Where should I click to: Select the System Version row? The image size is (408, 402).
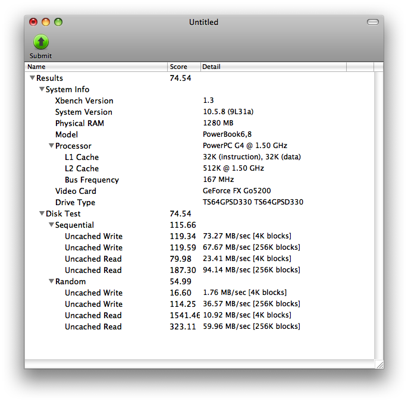[200, 112]
